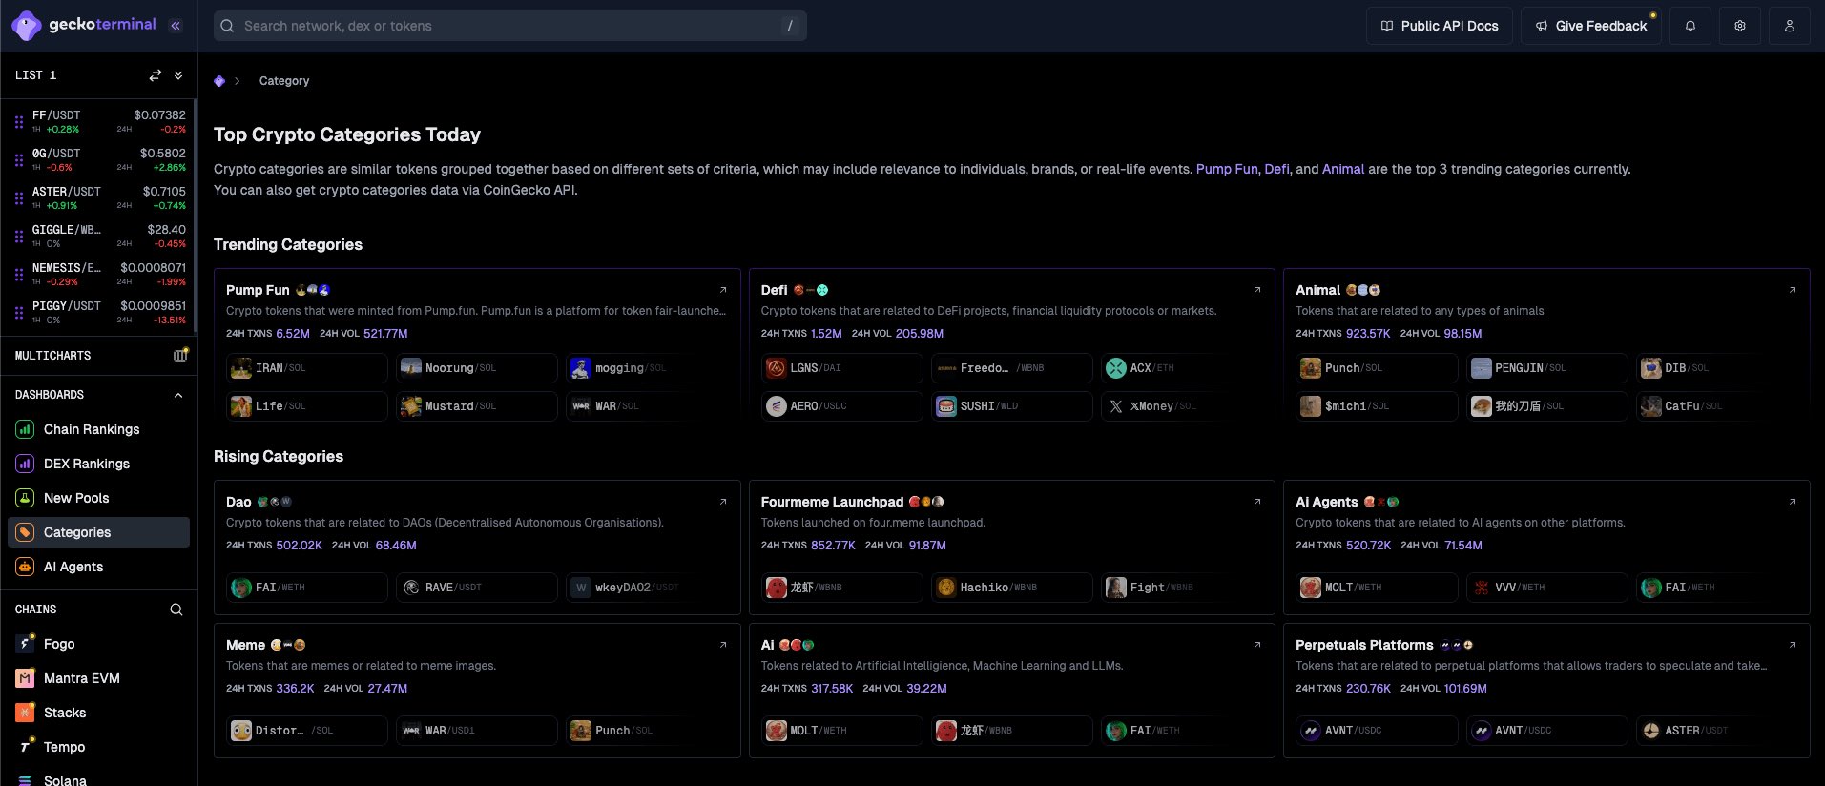Open the Mustard/SOL pool chip
The image size is (1825, 786).
[477, 406]
